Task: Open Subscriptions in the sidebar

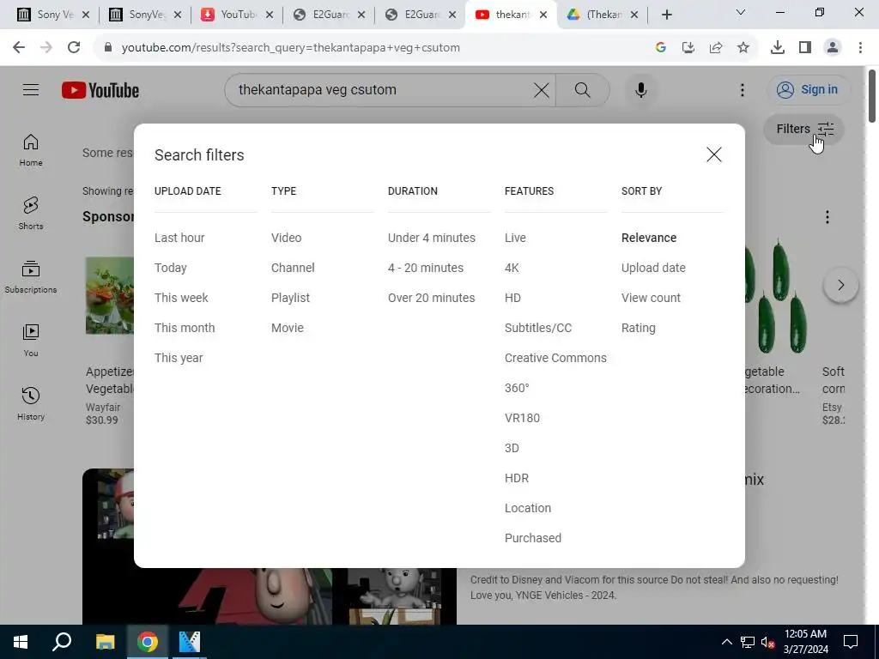Action: pyautogui.click(x=31, y=277)
